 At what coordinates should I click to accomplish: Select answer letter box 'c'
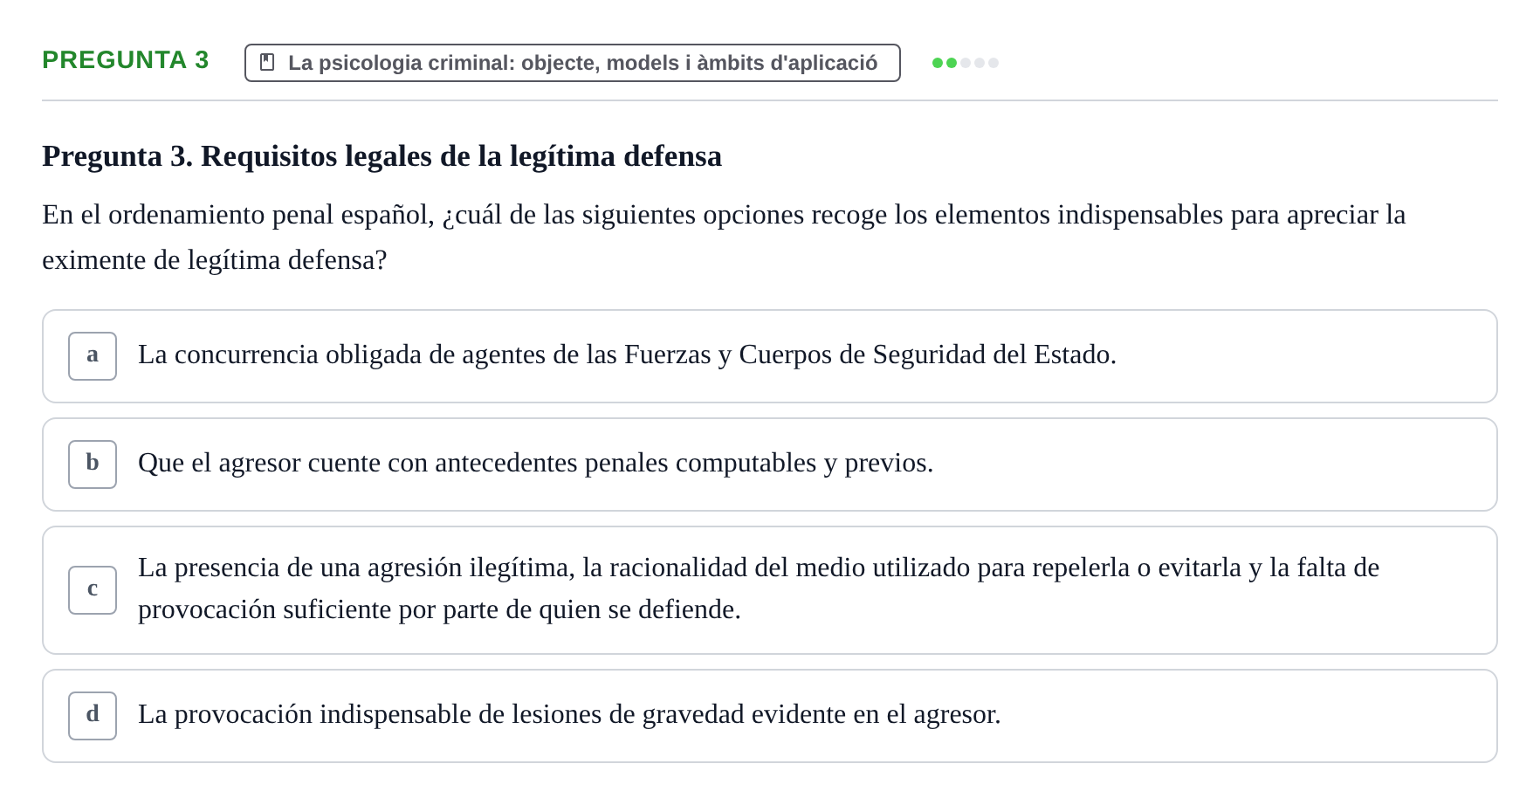93,590
